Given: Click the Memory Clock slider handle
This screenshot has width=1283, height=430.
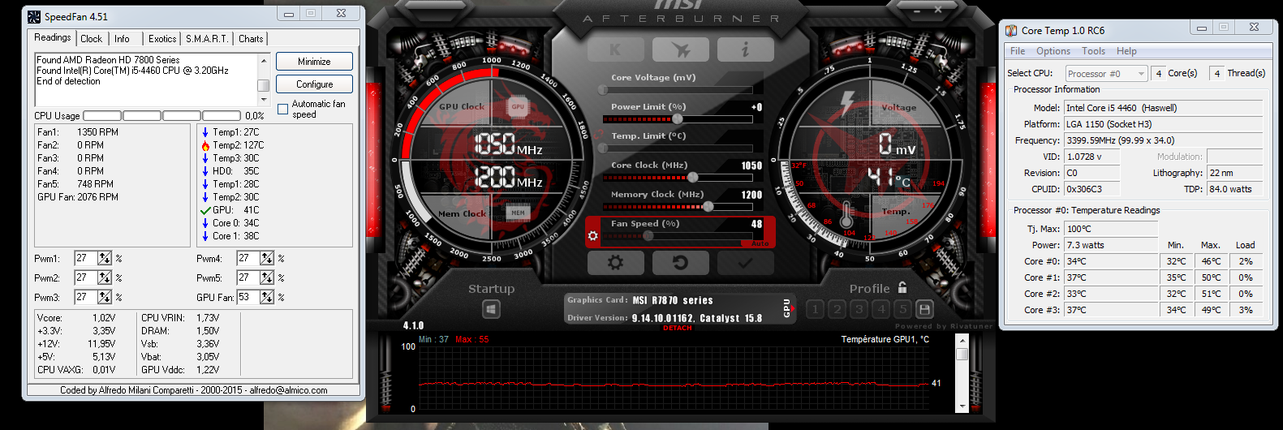Looking at the screenshot, I should [x=708, y=207].
